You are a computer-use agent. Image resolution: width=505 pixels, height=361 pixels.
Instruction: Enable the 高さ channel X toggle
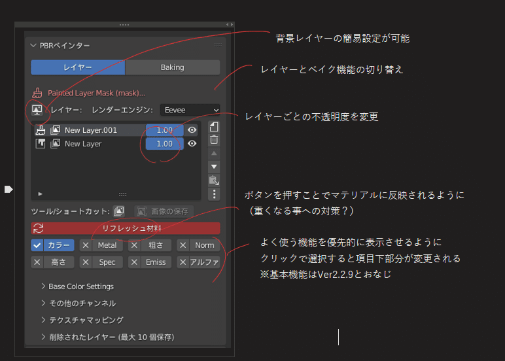coord(37,262)
